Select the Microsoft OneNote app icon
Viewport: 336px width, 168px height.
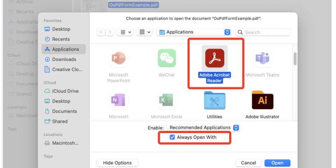tap(119, 100)
